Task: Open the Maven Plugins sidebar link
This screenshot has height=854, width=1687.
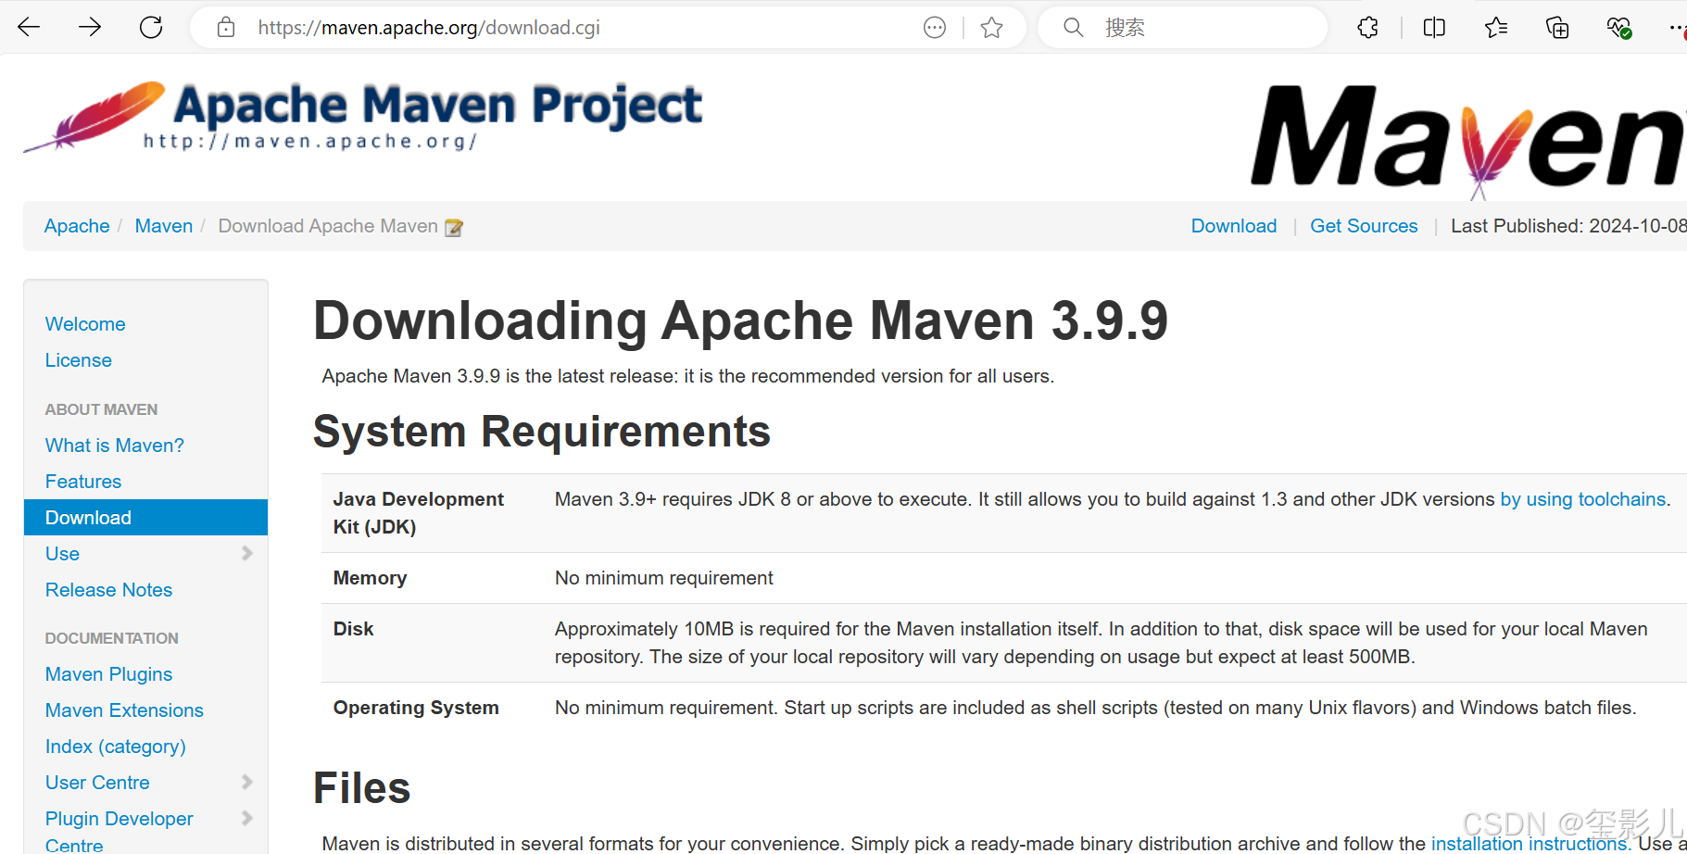Action: click(109, 674)
